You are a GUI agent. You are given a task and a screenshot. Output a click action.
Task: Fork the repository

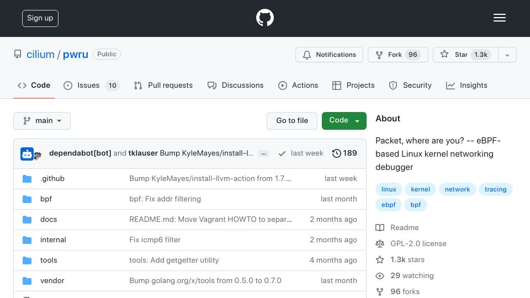click(398, 55)
